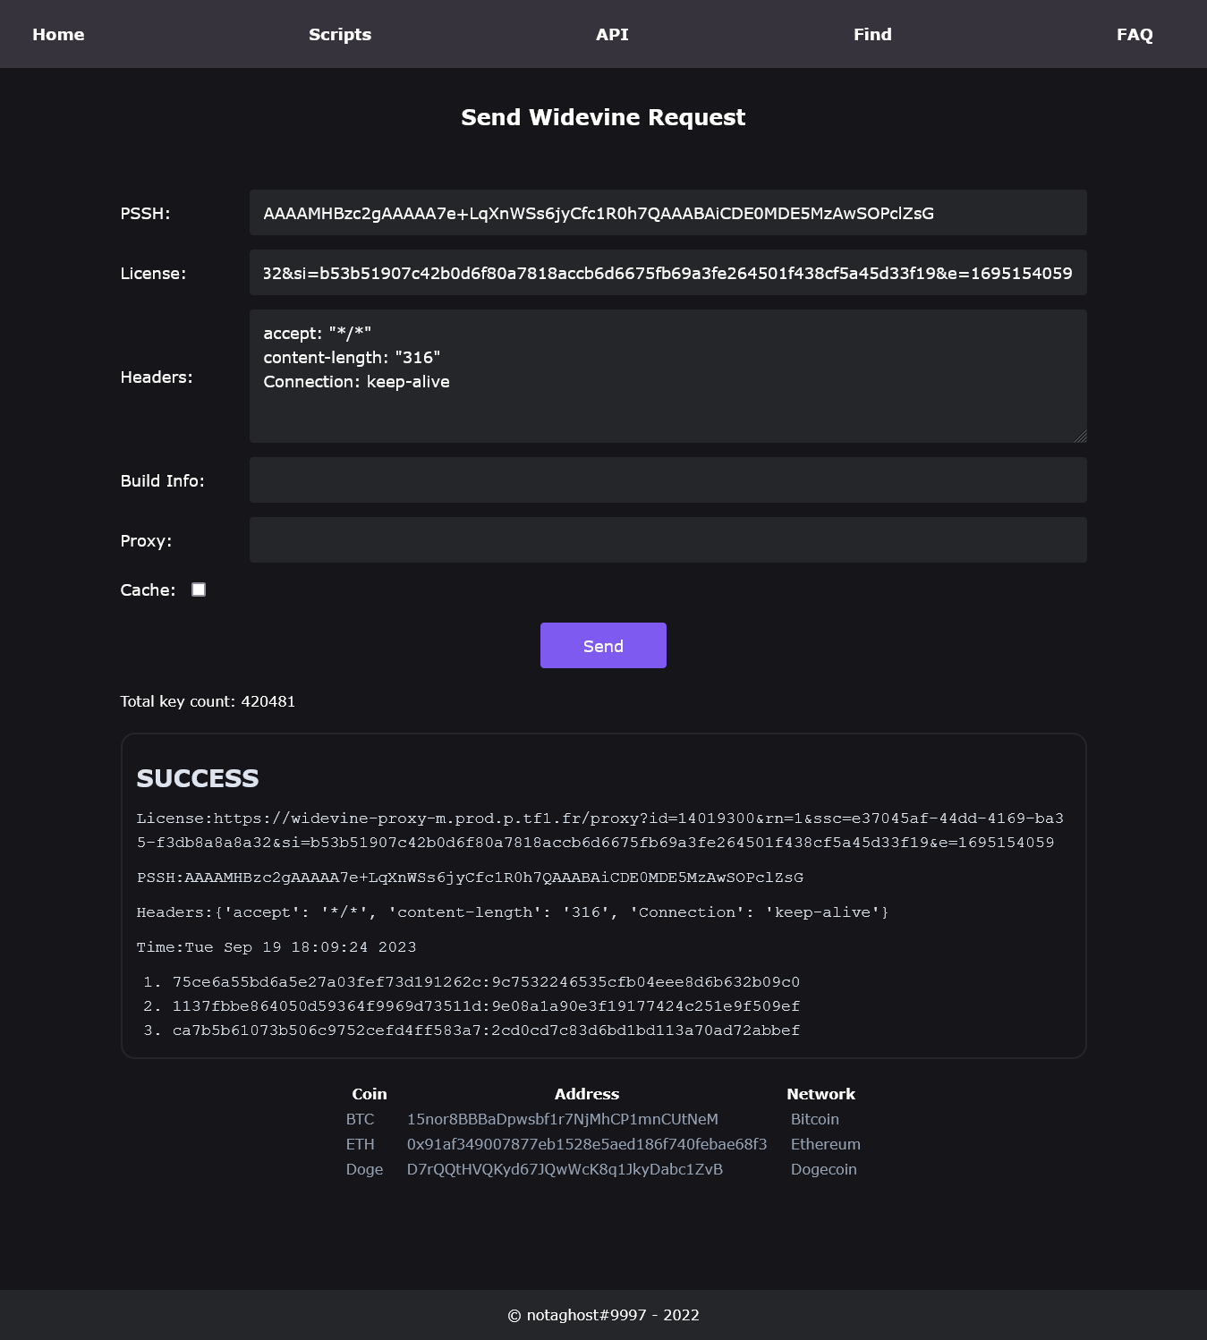
Task: Click the PSSH input field
Action: (x=667, y=213)
